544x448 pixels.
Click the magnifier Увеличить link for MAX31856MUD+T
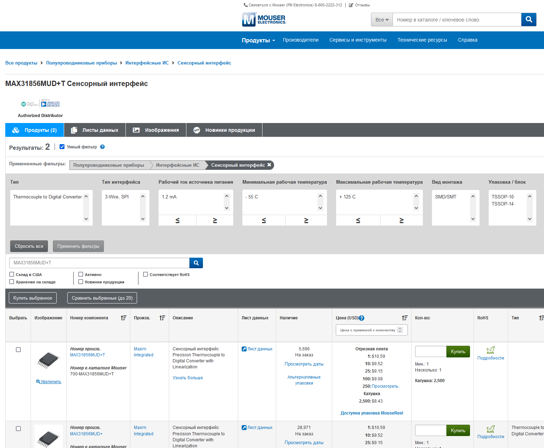(49, 382)
